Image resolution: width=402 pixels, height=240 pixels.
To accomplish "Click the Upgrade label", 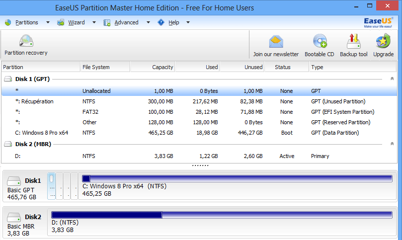I will (383, 54).
